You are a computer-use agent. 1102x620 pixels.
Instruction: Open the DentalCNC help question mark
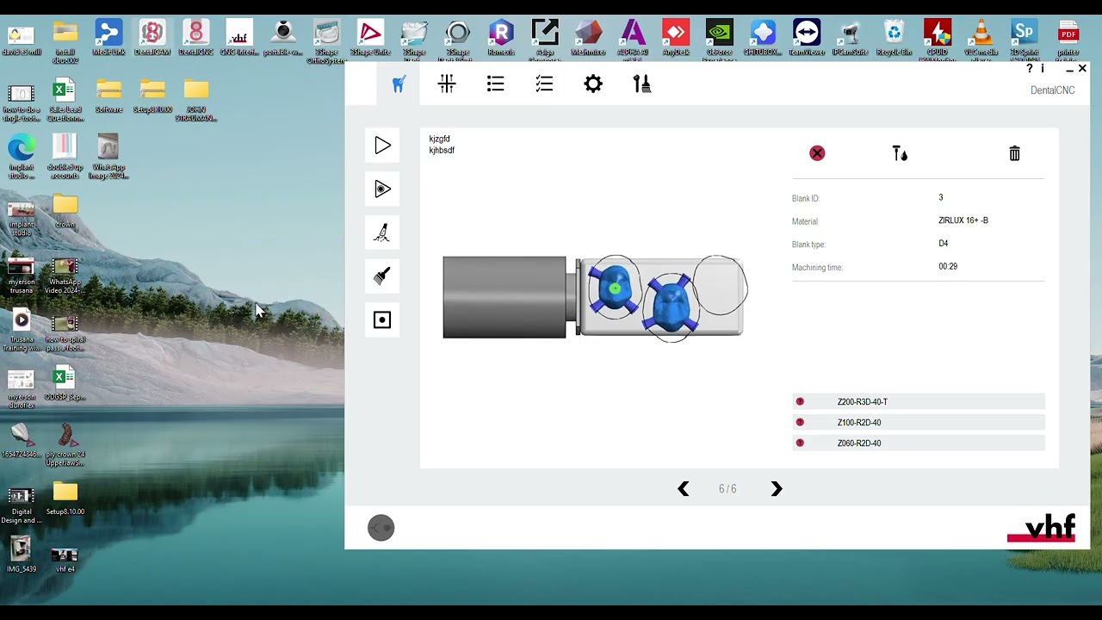pos(1030,69)
